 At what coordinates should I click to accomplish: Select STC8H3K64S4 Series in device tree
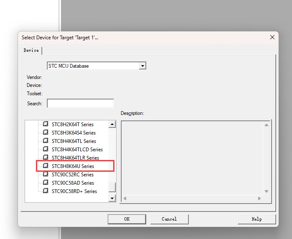click(74, 132)
